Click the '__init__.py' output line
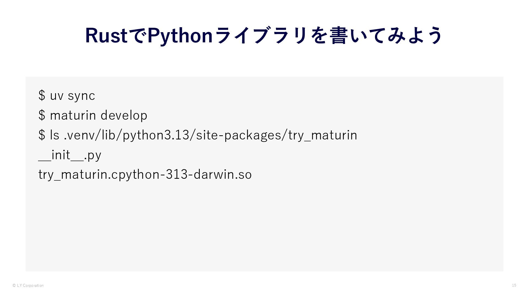 (x=70, y=155)
